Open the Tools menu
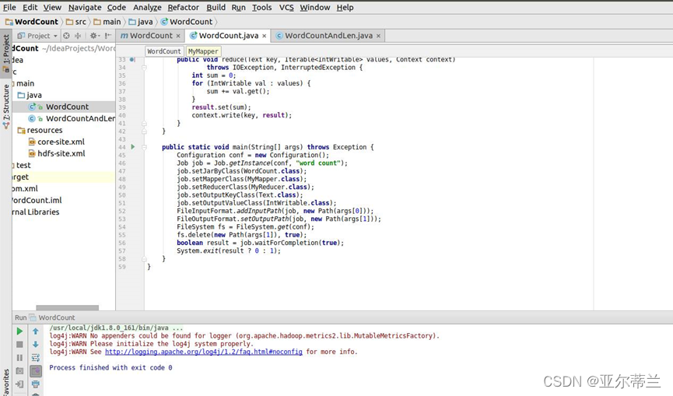 pos(262,7)
